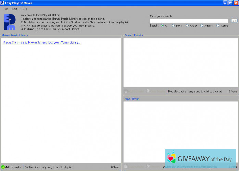The width and height of the screenshot is (239, 171).
Task: Open the Help menu
Action: [x=24, y=9]
